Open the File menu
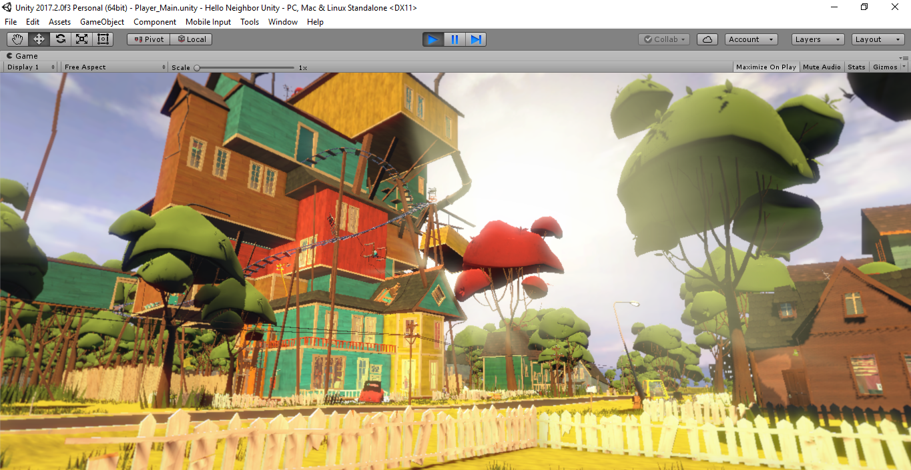 [x=11, y=22]
